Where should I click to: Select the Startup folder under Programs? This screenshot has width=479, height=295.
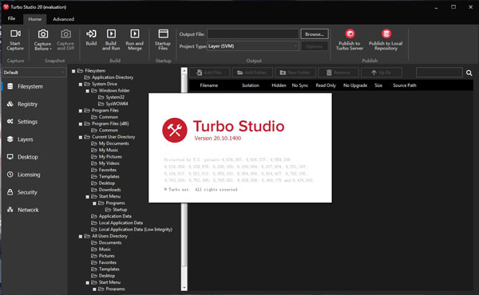(120, 210)
